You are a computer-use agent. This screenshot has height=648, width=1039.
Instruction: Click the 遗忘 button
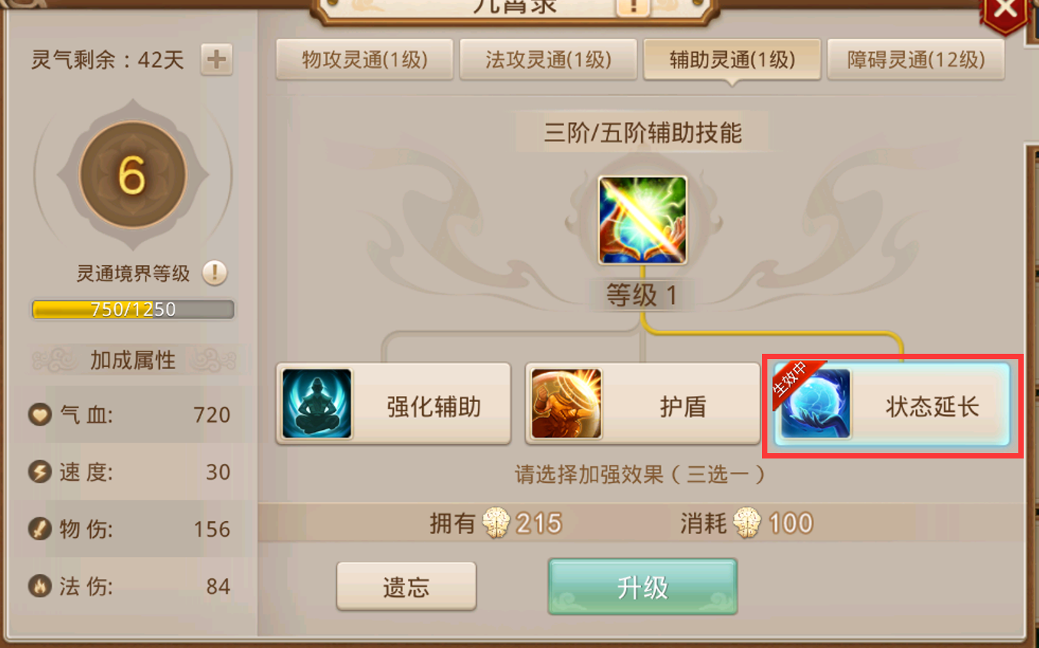(x=406, y=586)
